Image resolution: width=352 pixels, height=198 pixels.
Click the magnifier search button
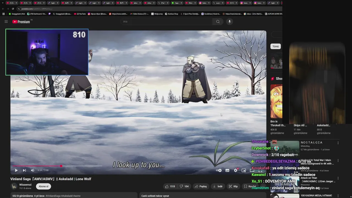point(218,21)
